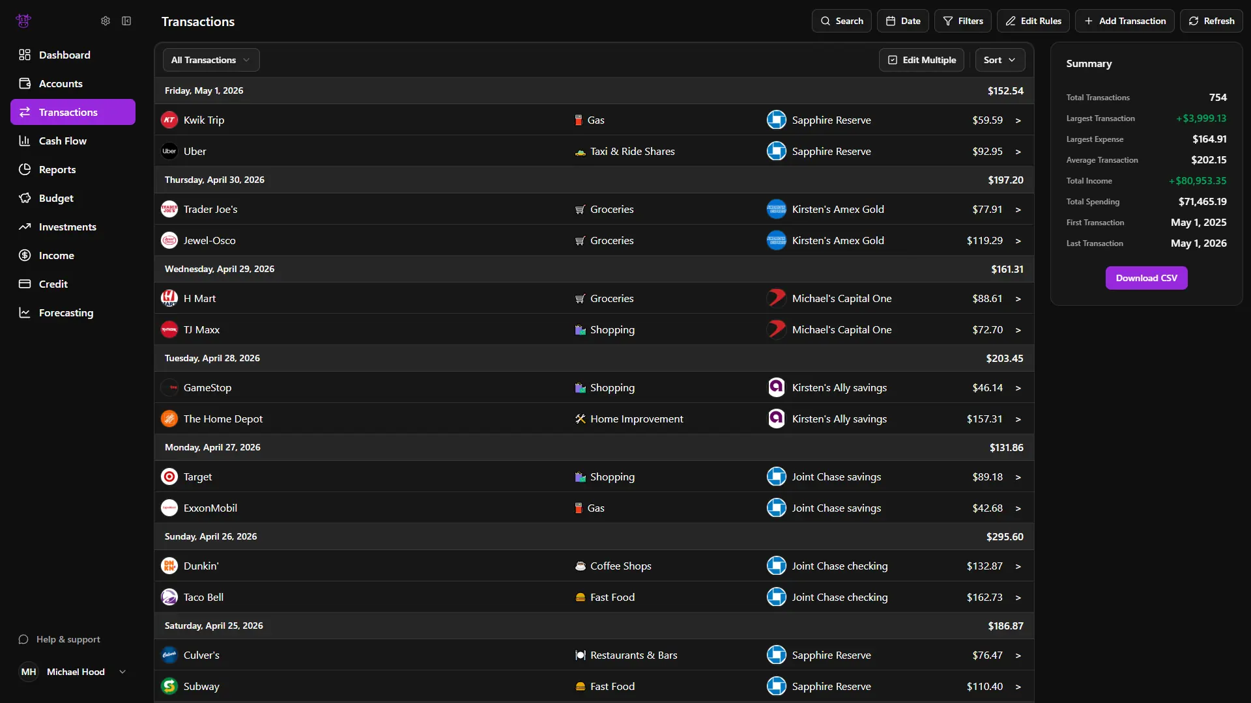Click the Help & support chat icon
1251x703 pixels.
23,639
